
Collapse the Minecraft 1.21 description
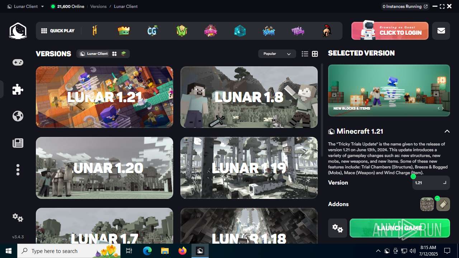pyautogui.click(x=447, y=131)
